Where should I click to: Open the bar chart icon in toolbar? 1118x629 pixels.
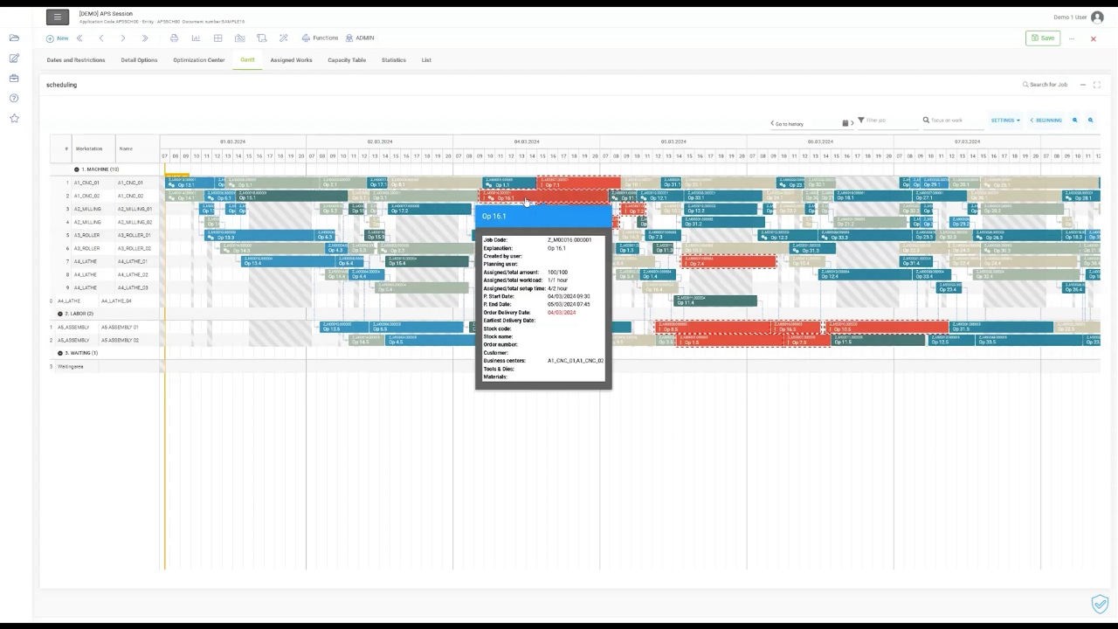pyautogui.click(x=196, y=38)
